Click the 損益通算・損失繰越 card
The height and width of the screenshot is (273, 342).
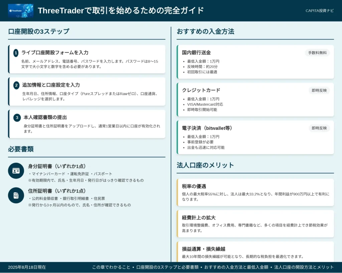coord(255,252)
